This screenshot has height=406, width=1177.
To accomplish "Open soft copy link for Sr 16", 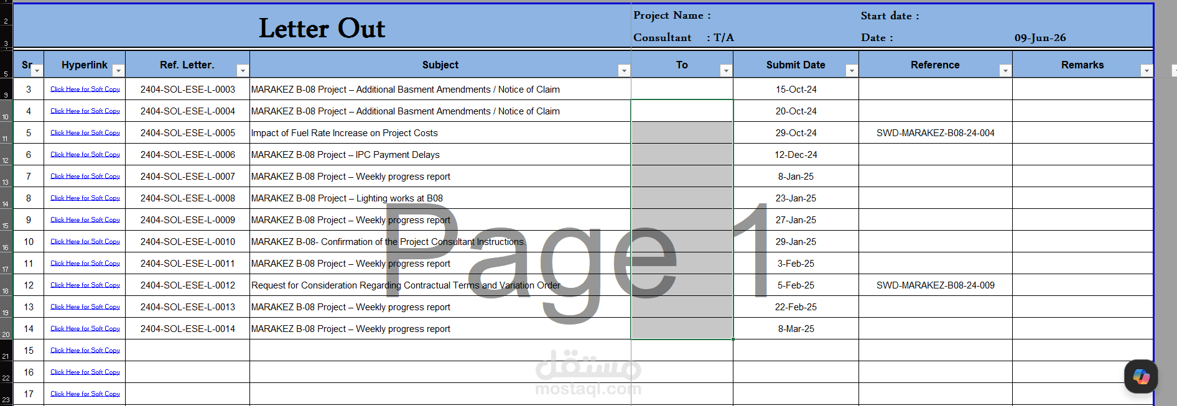I will [85, 372].
